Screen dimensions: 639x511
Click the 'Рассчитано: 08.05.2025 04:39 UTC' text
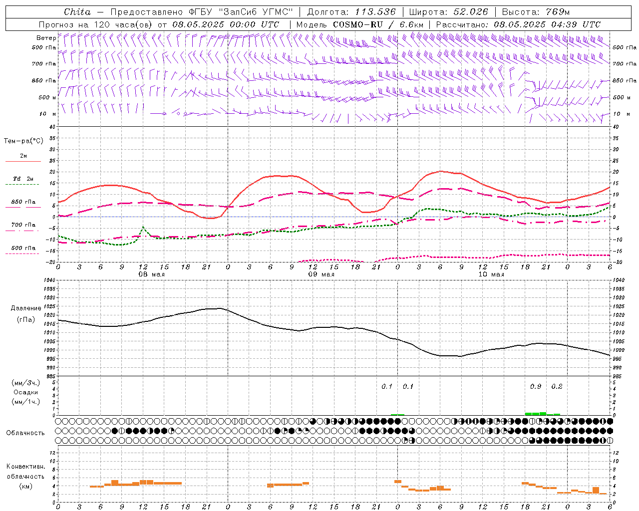coord(518,24)
